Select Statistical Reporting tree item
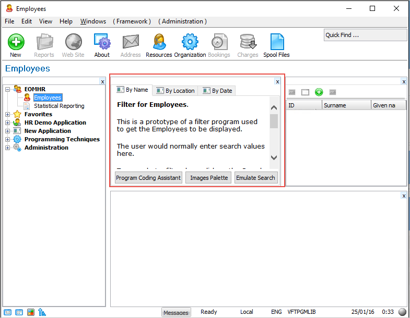 (59, 106)
